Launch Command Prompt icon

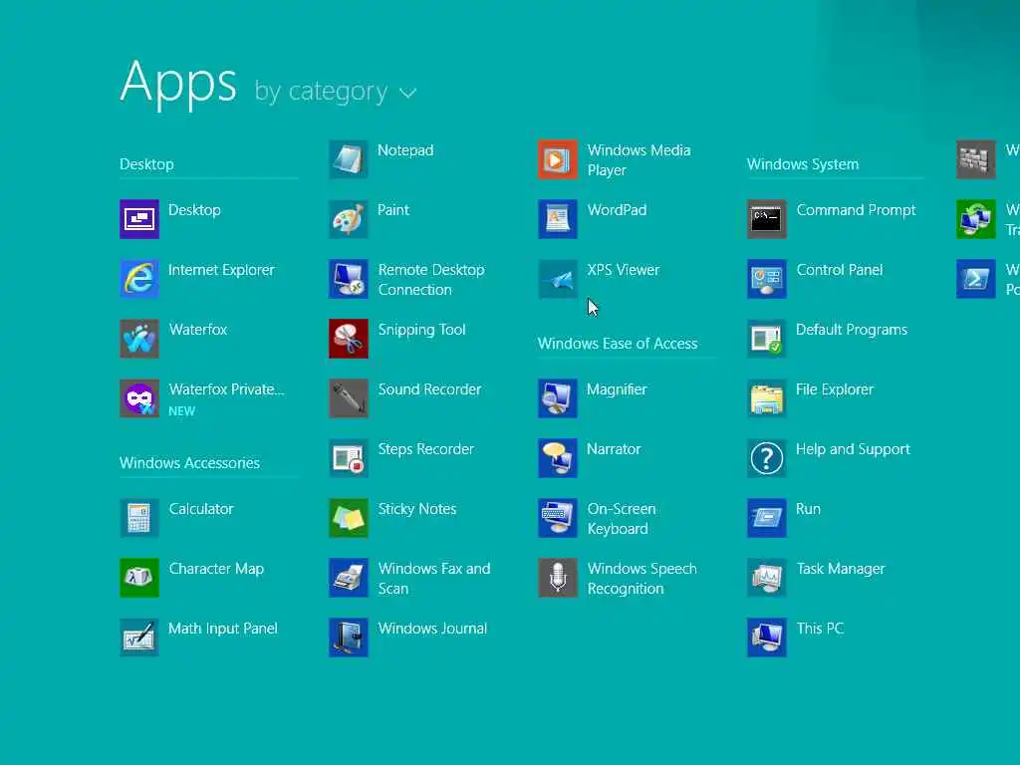(767, 219)
